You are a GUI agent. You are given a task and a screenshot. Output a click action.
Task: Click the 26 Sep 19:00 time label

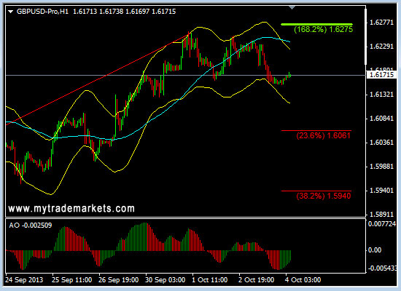click(119, 280)
